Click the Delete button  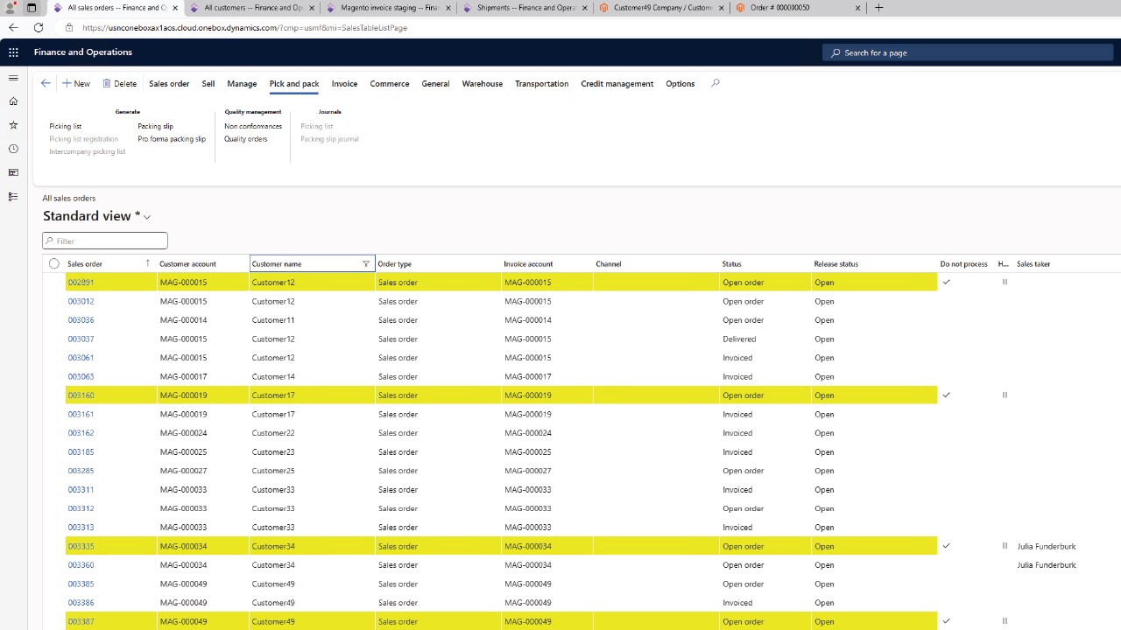tap(120, 83)
